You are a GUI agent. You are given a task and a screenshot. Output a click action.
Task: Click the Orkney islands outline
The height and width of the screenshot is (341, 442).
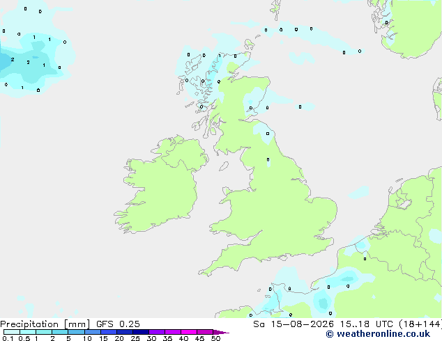tap(249, 45)
